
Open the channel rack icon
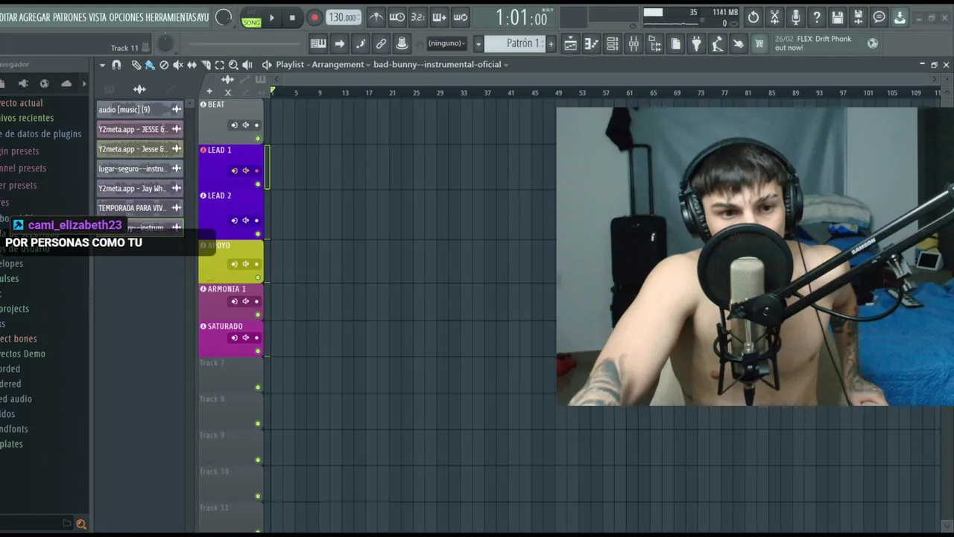coord(612,44)
